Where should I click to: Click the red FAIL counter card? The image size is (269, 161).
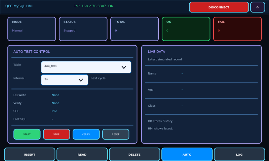click(238, 29)
